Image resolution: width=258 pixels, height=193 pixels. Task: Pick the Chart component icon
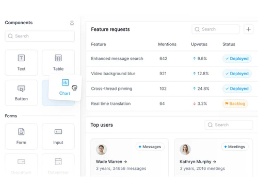[x=66, y=82]
